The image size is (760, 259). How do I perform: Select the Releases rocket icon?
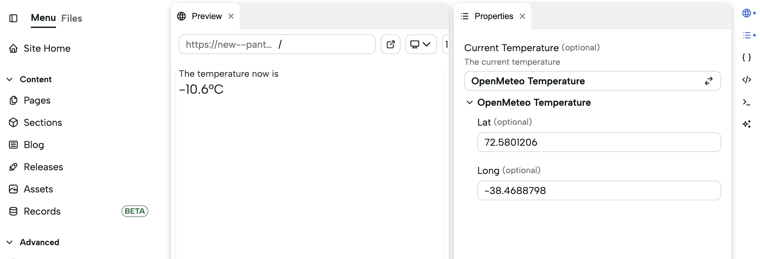pos(13,167)
